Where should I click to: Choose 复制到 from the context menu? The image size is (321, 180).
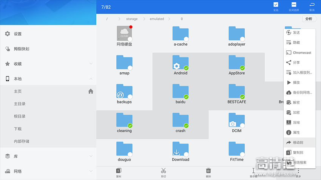[299, 153]
